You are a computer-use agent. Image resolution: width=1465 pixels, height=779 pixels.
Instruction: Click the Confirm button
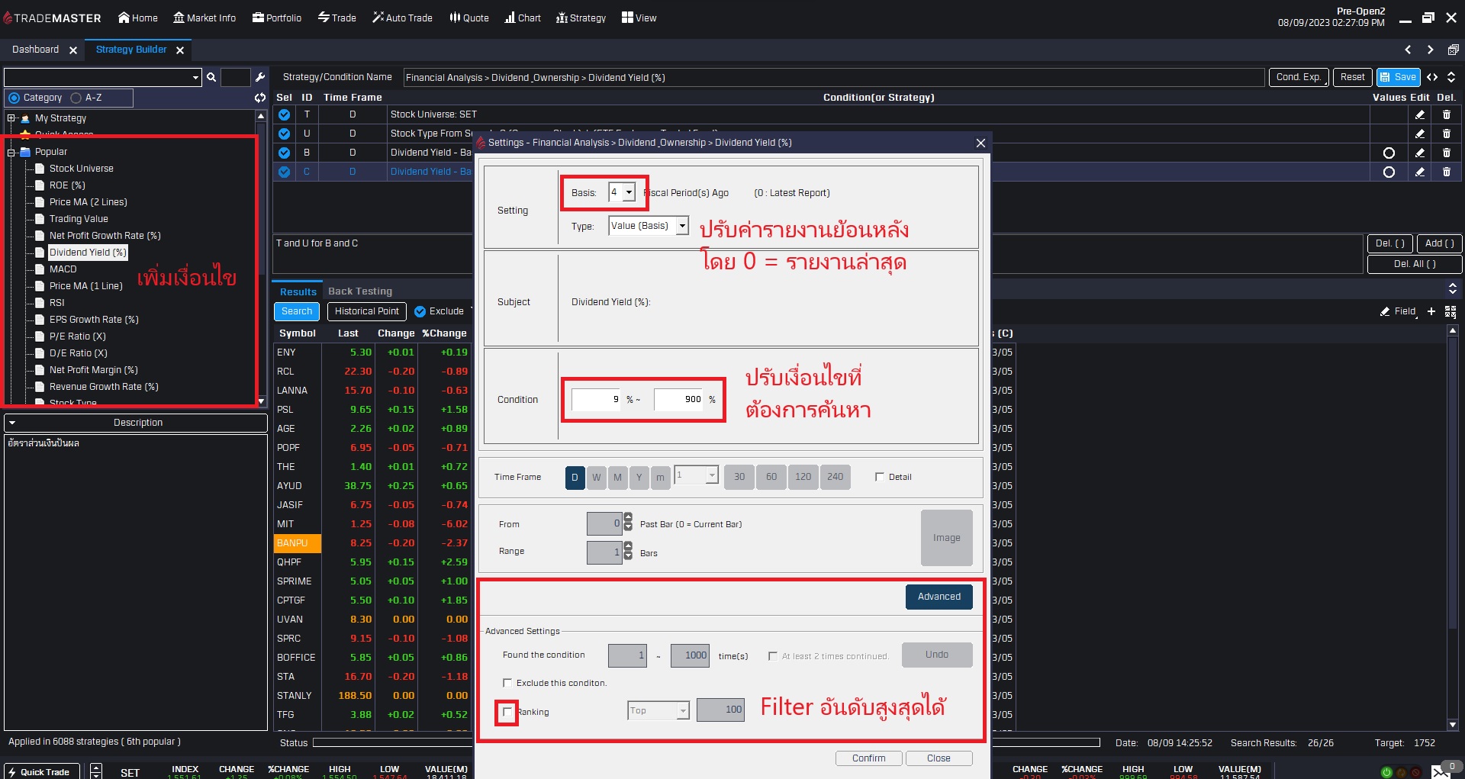pyautogui.click(x=868, y=758)
